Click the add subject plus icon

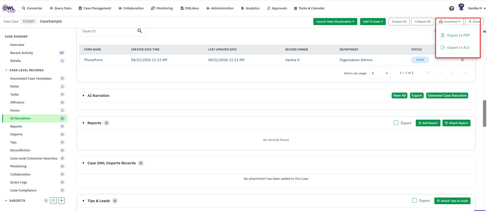pyautogui.click(x=62, y=201)
